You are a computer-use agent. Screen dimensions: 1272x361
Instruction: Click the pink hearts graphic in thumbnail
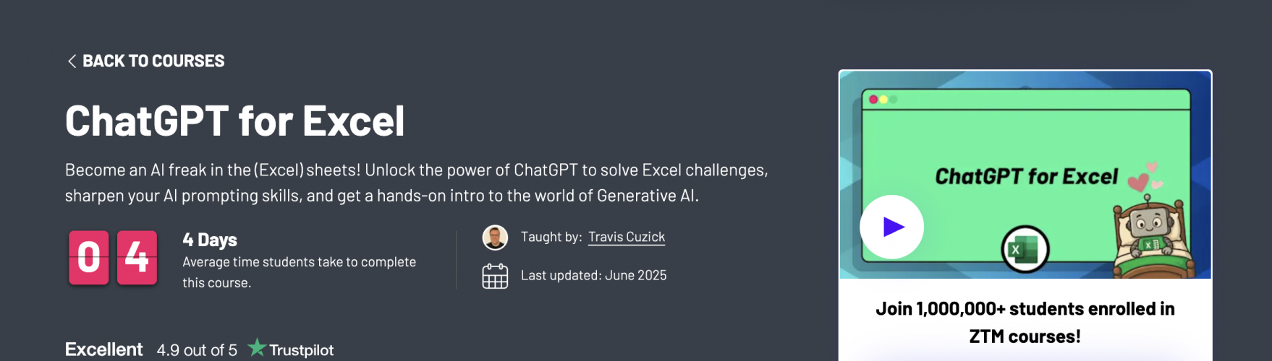[x=1145, y=176]
